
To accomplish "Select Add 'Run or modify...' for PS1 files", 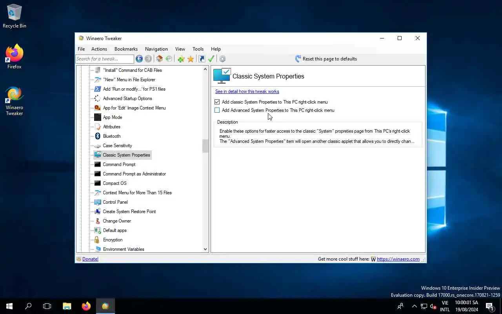I will tap(134, 89).
